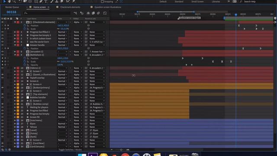Open the Graph Editor icon

(105, 13)
